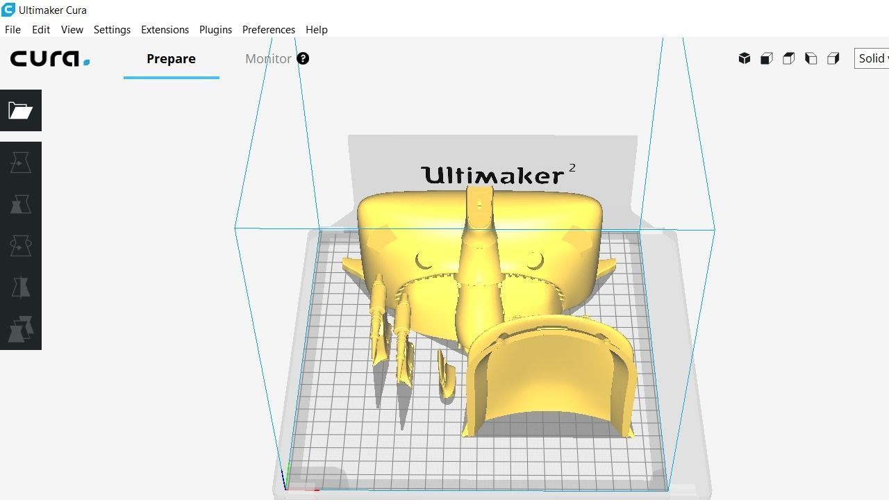Open the View menu

pos(72,29)
